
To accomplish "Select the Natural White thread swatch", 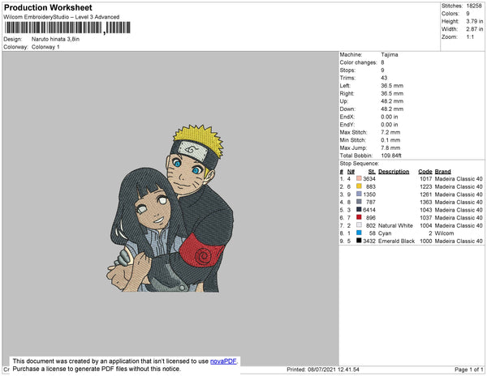I will pos(359,225).
